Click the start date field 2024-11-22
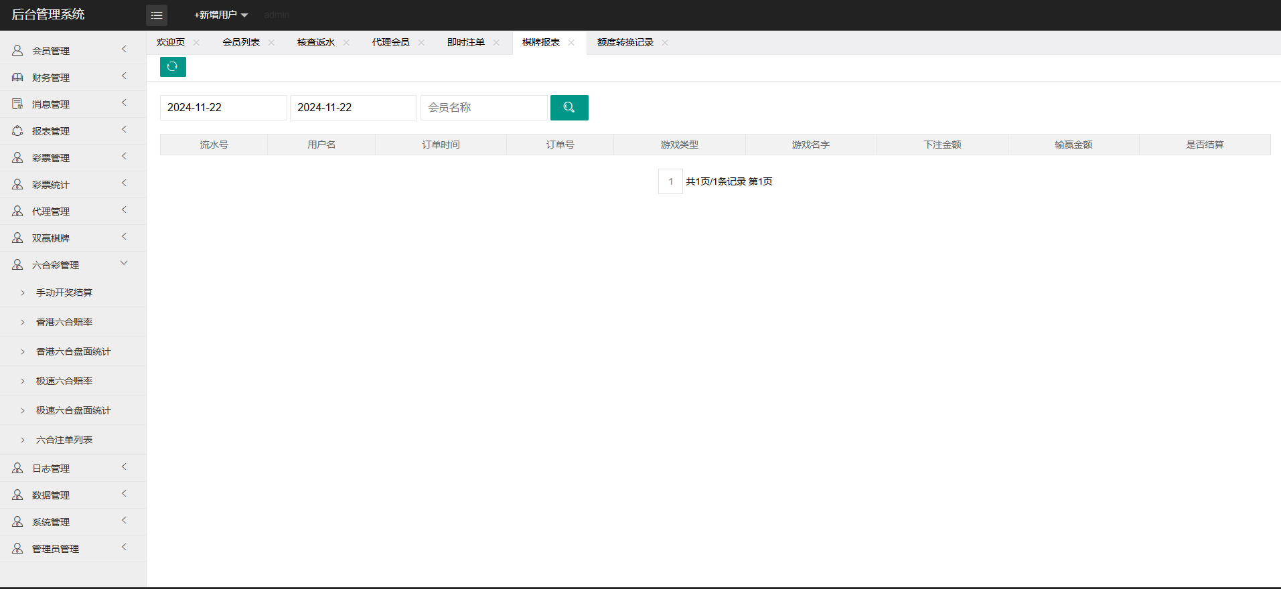 (224, 108)
